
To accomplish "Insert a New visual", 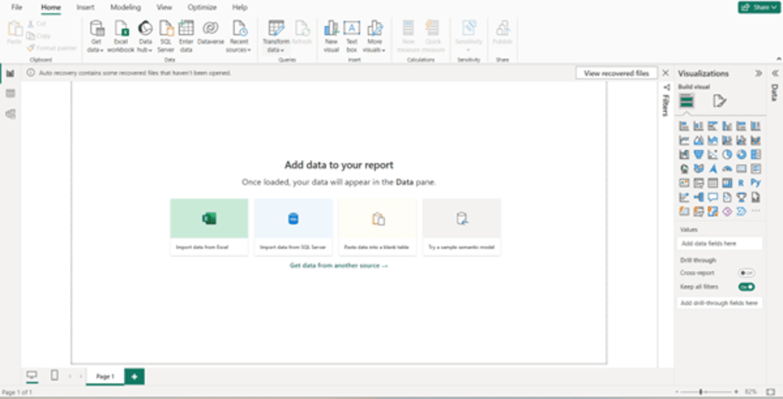I will 331,36.
